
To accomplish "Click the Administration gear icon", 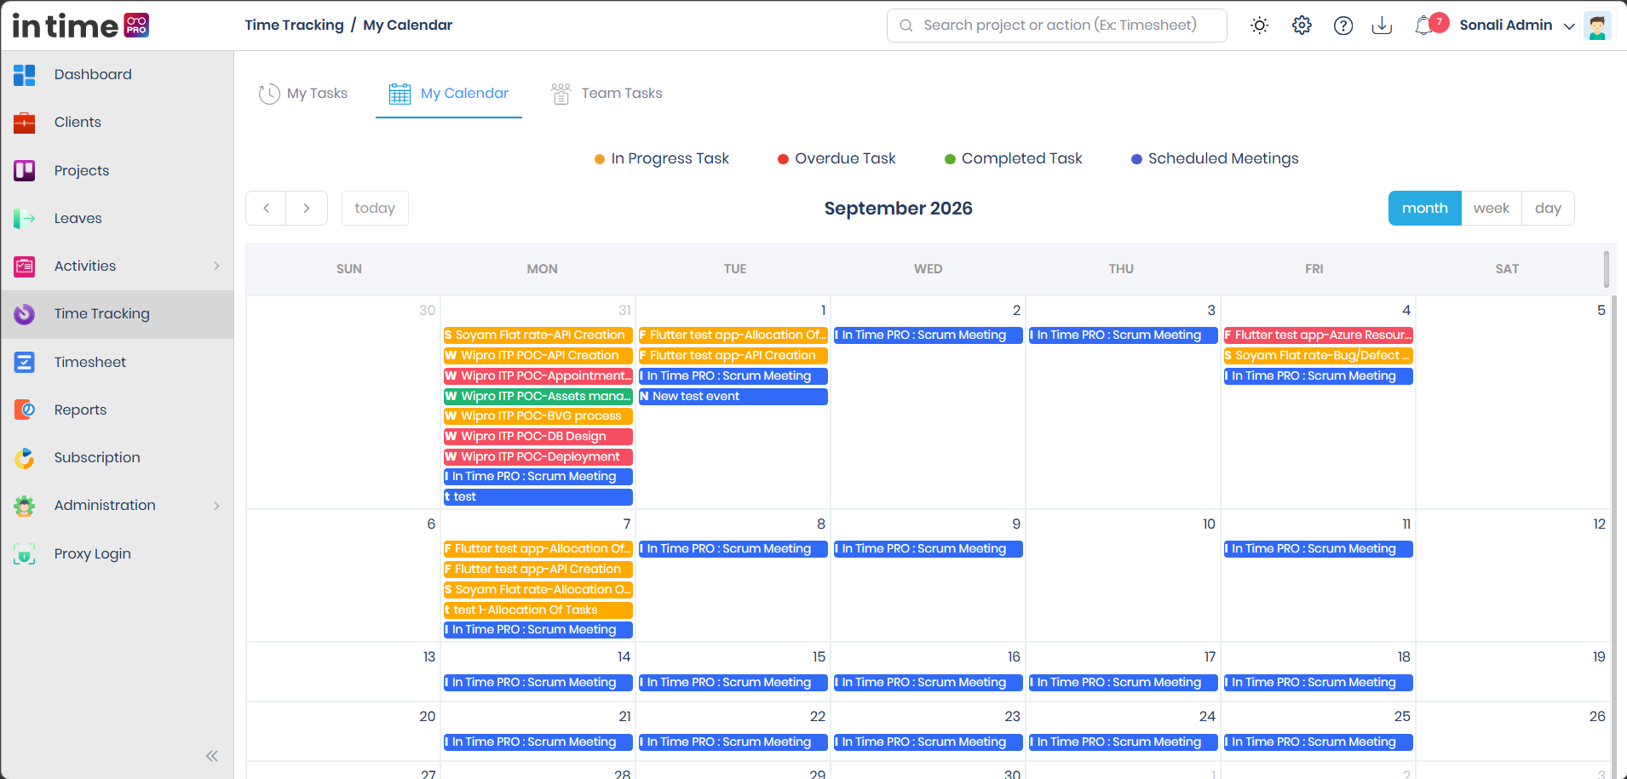I will (24, 506).
